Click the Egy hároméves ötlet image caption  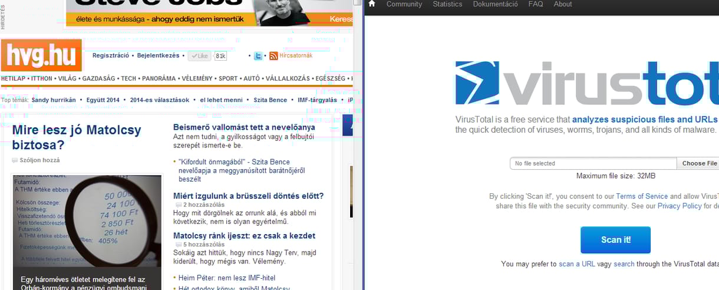pos(84,284)
